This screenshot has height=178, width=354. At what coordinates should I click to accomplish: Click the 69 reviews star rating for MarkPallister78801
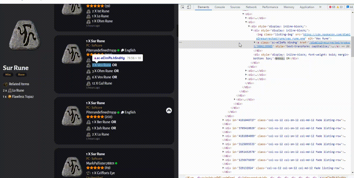(x=98, y=168)
